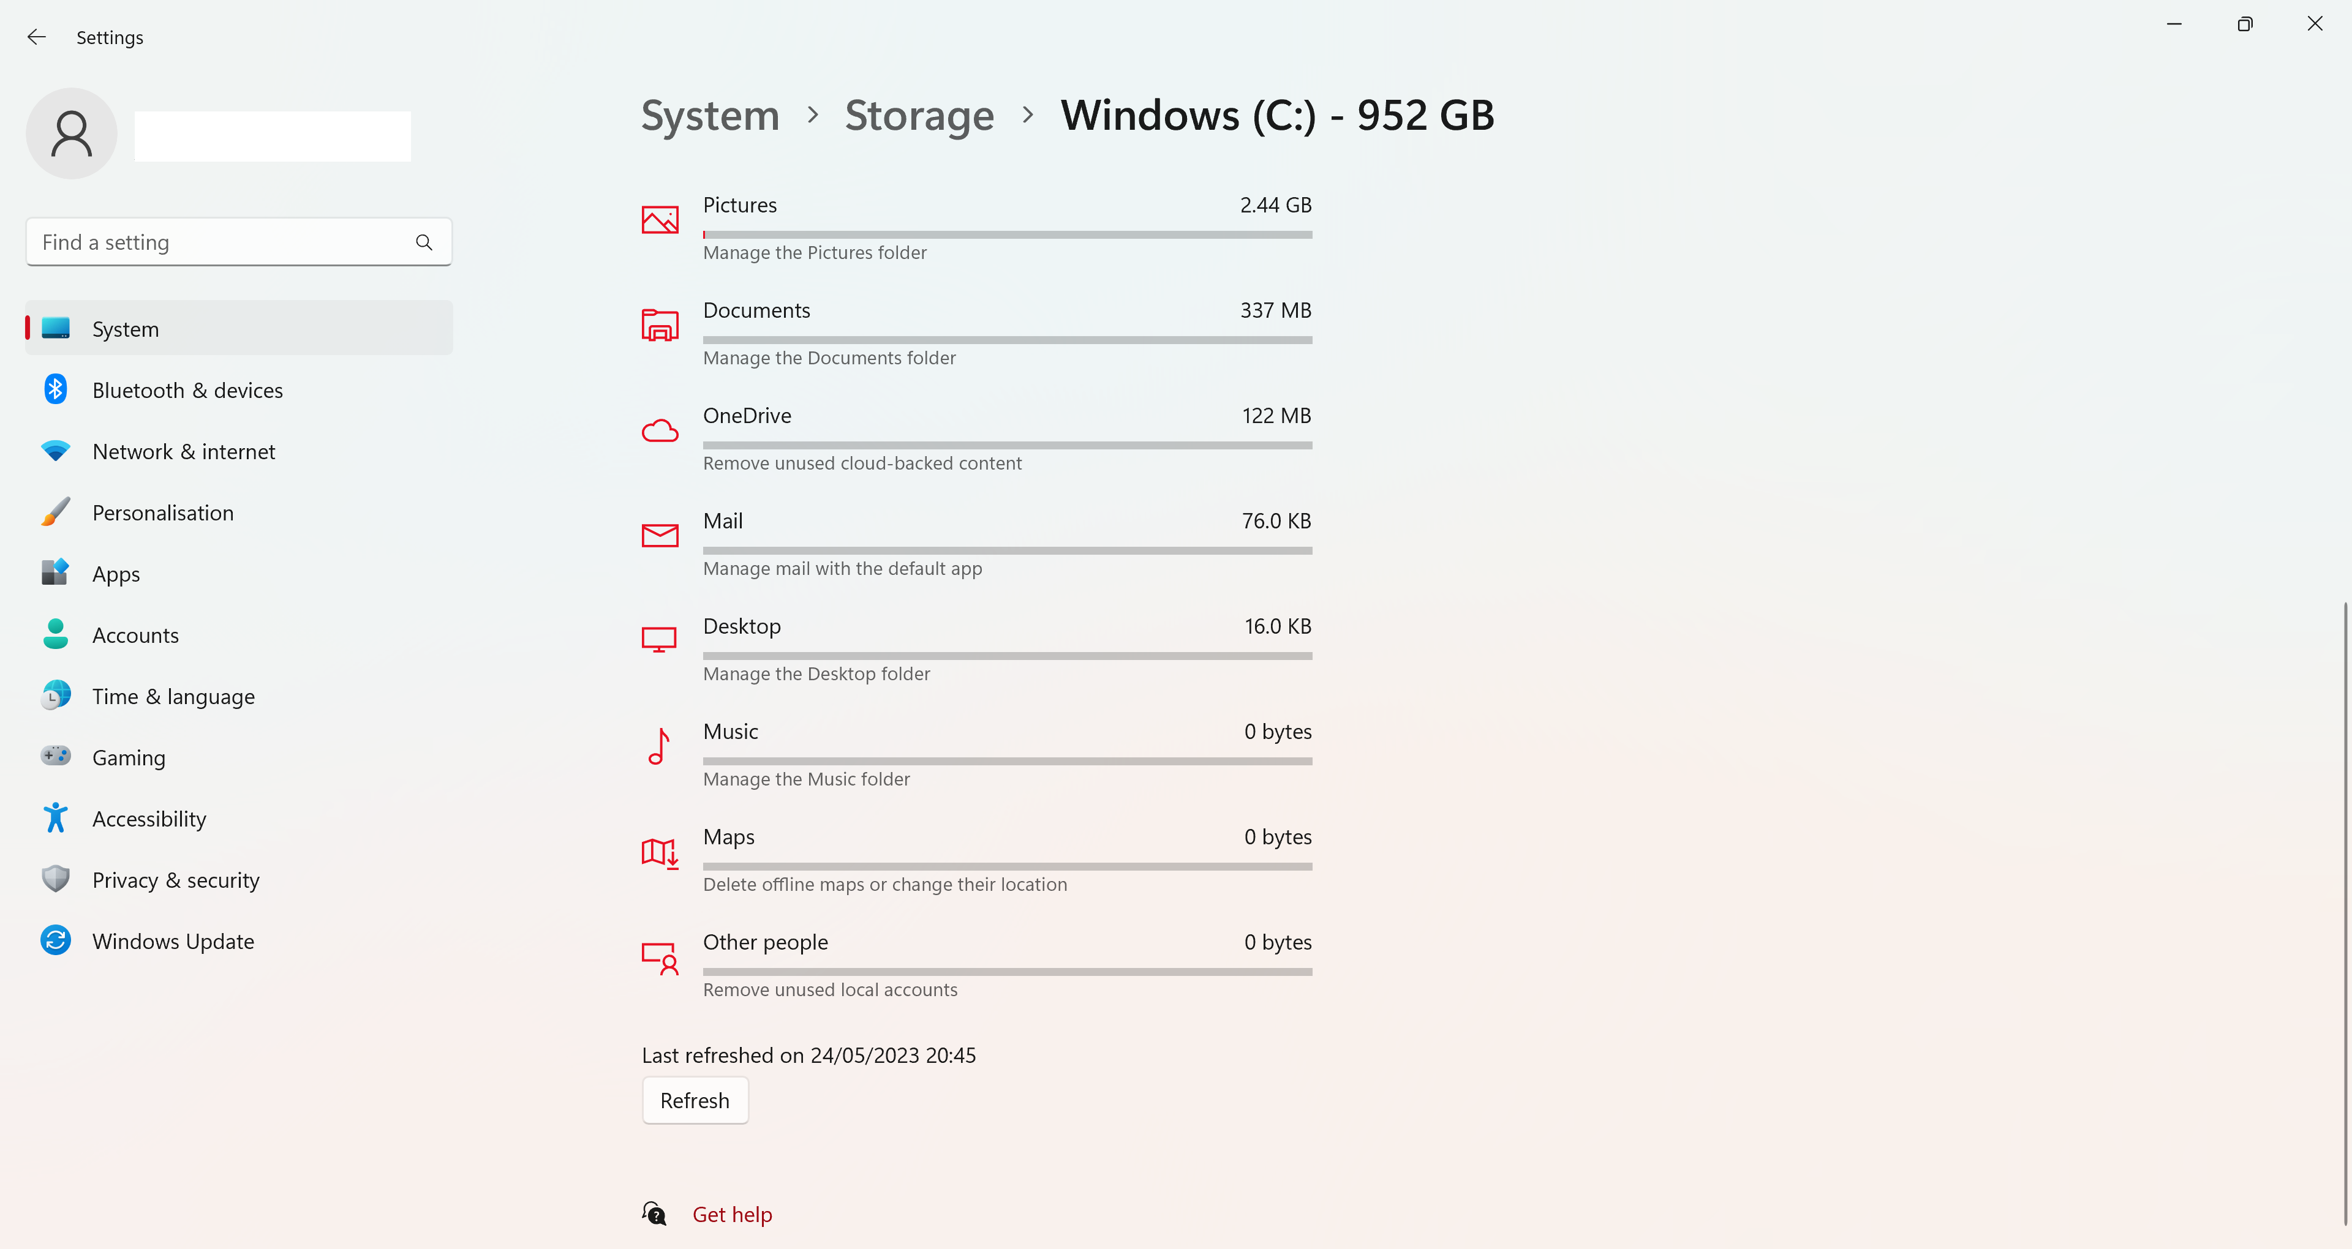Click the back arrow
This screenshot has height=1249, width=2352.
click(37, 37)
